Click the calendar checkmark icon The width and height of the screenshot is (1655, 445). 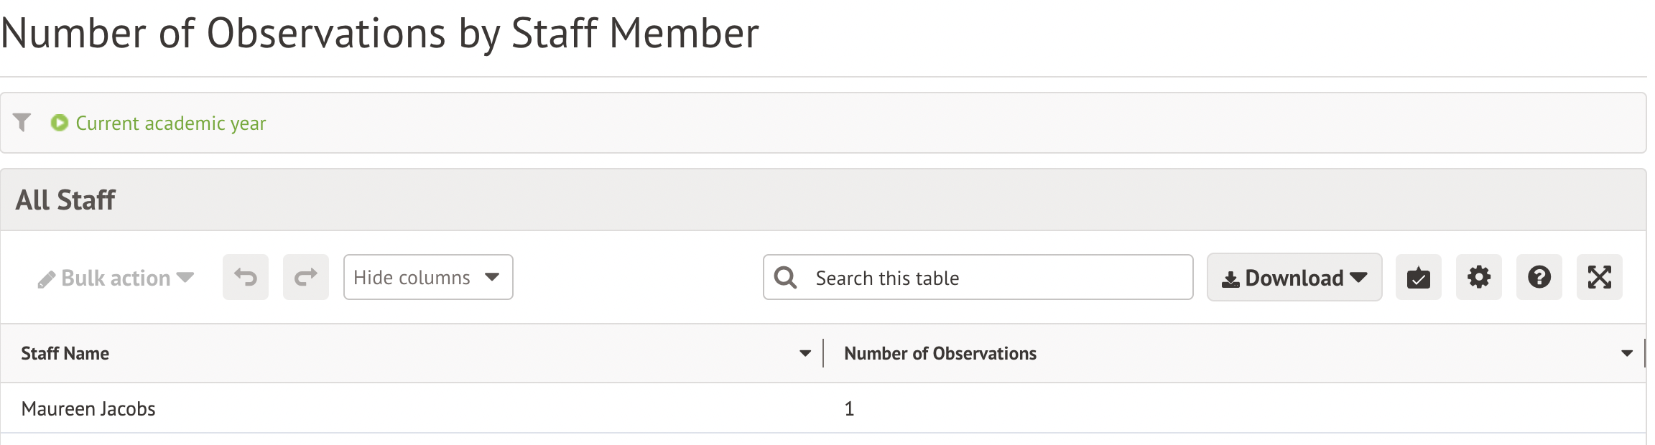tap(1418, 277)
